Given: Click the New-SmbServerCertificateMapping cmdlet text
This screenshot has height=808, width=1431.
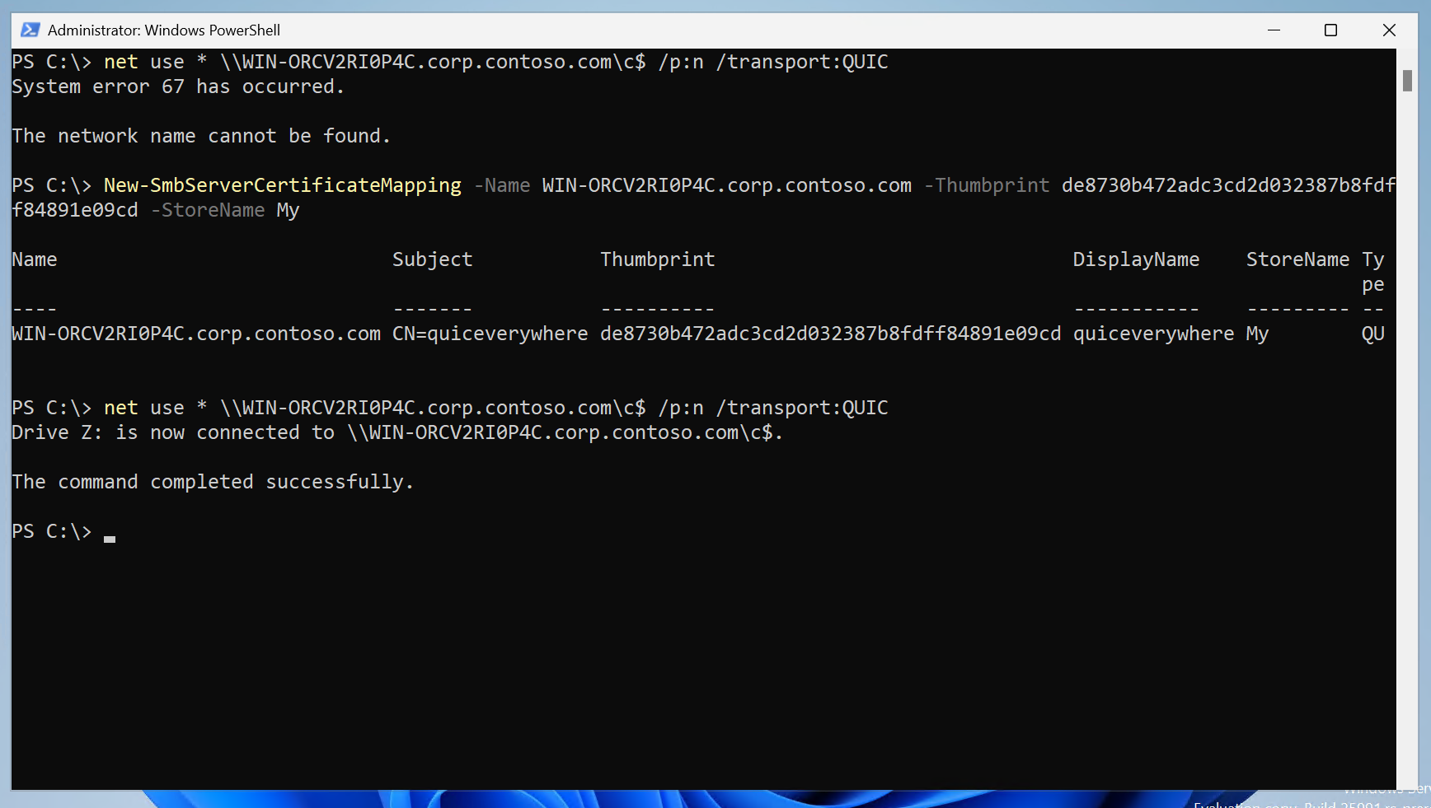Looking at the screenshot, I should point(282,184).
